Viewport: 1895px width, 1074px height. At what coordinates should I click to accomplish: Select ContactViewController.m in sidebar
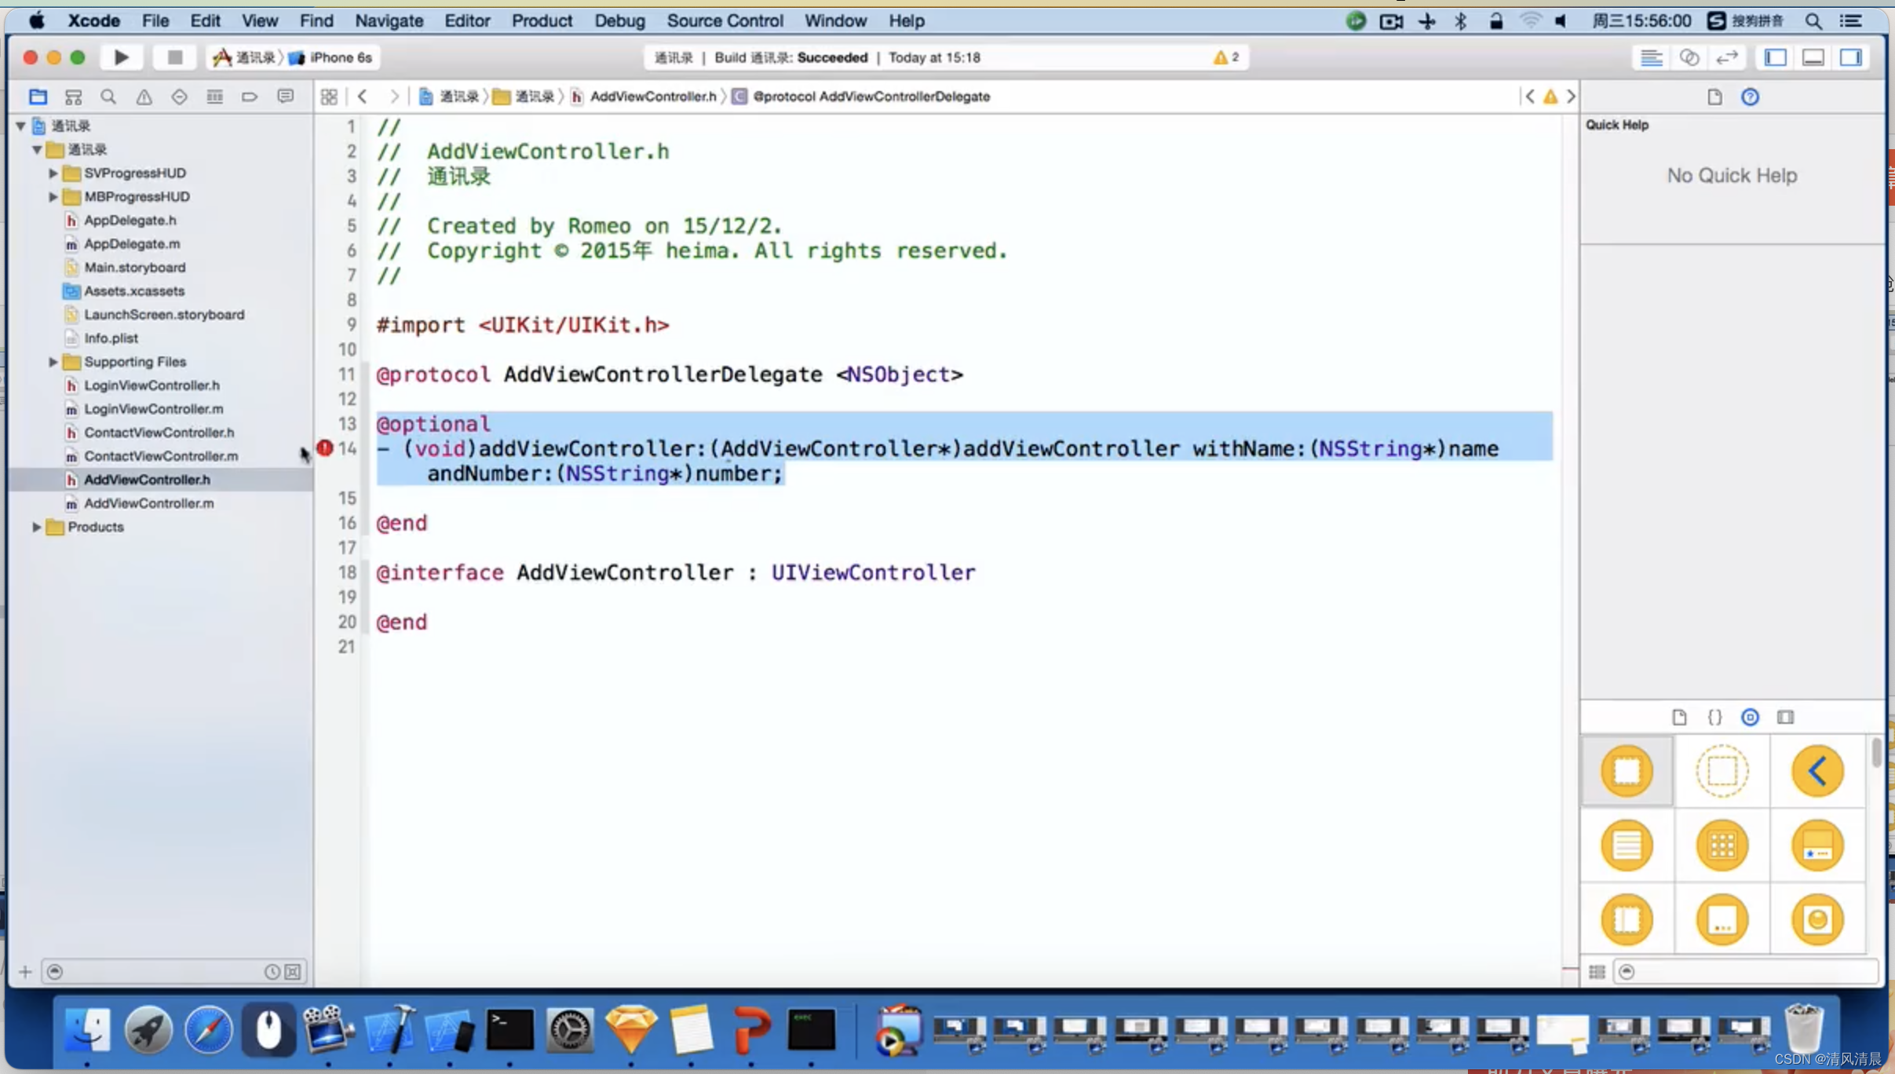coord(160,455)
